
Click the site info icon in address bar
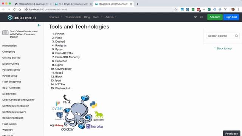[26, 9]
